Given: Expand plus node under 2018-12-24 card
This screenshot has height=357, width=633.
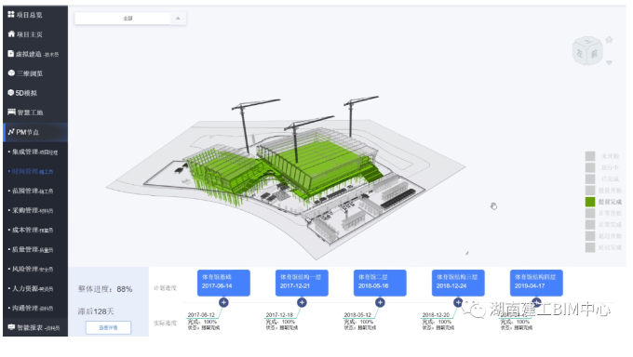Looking at the screenshot, I should 458,302.
